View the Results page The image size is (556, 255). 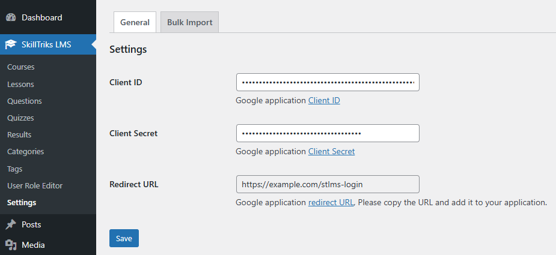point(19,134)
